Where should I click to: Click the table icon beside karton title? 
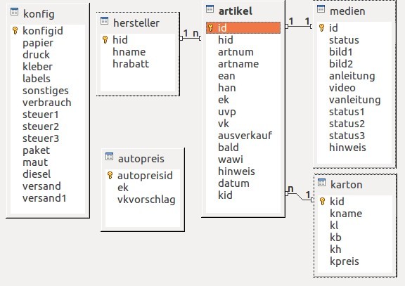(x=321, y=183)
